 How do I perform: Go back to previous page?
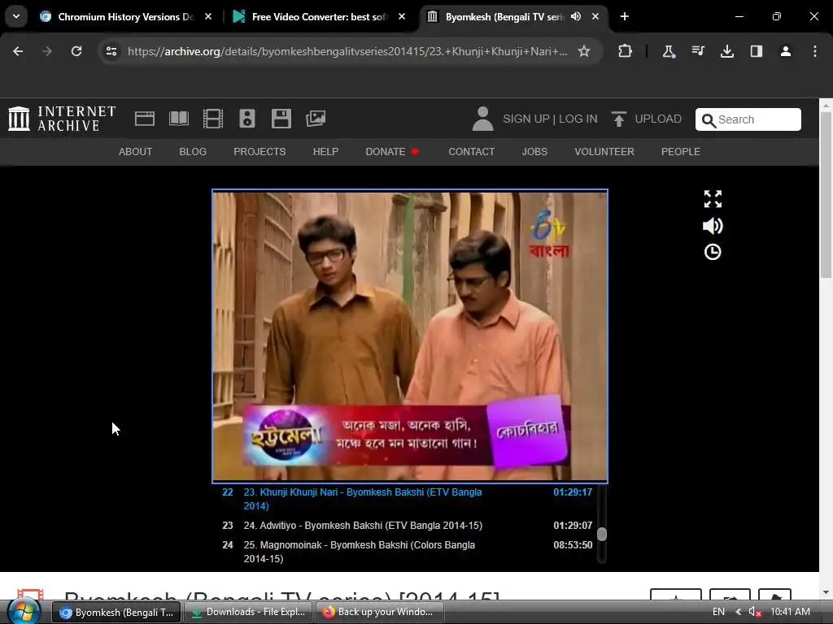click(18, 51)
